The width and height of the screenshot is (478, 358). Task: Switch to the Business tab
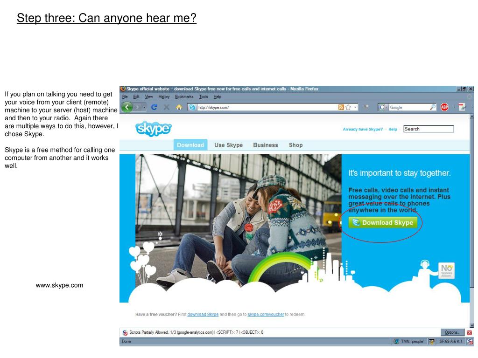point(266,145)
